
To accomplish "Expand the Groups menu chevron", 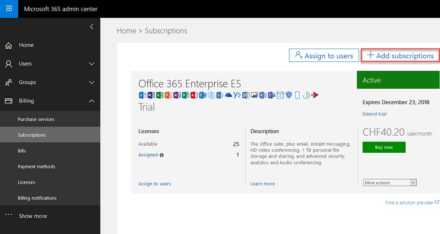I will point(92,82).
